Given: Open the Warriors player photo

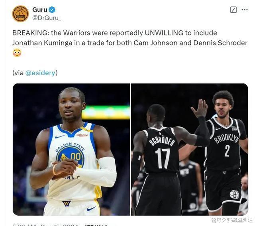Looking at the screenshot, I should 71,149.
